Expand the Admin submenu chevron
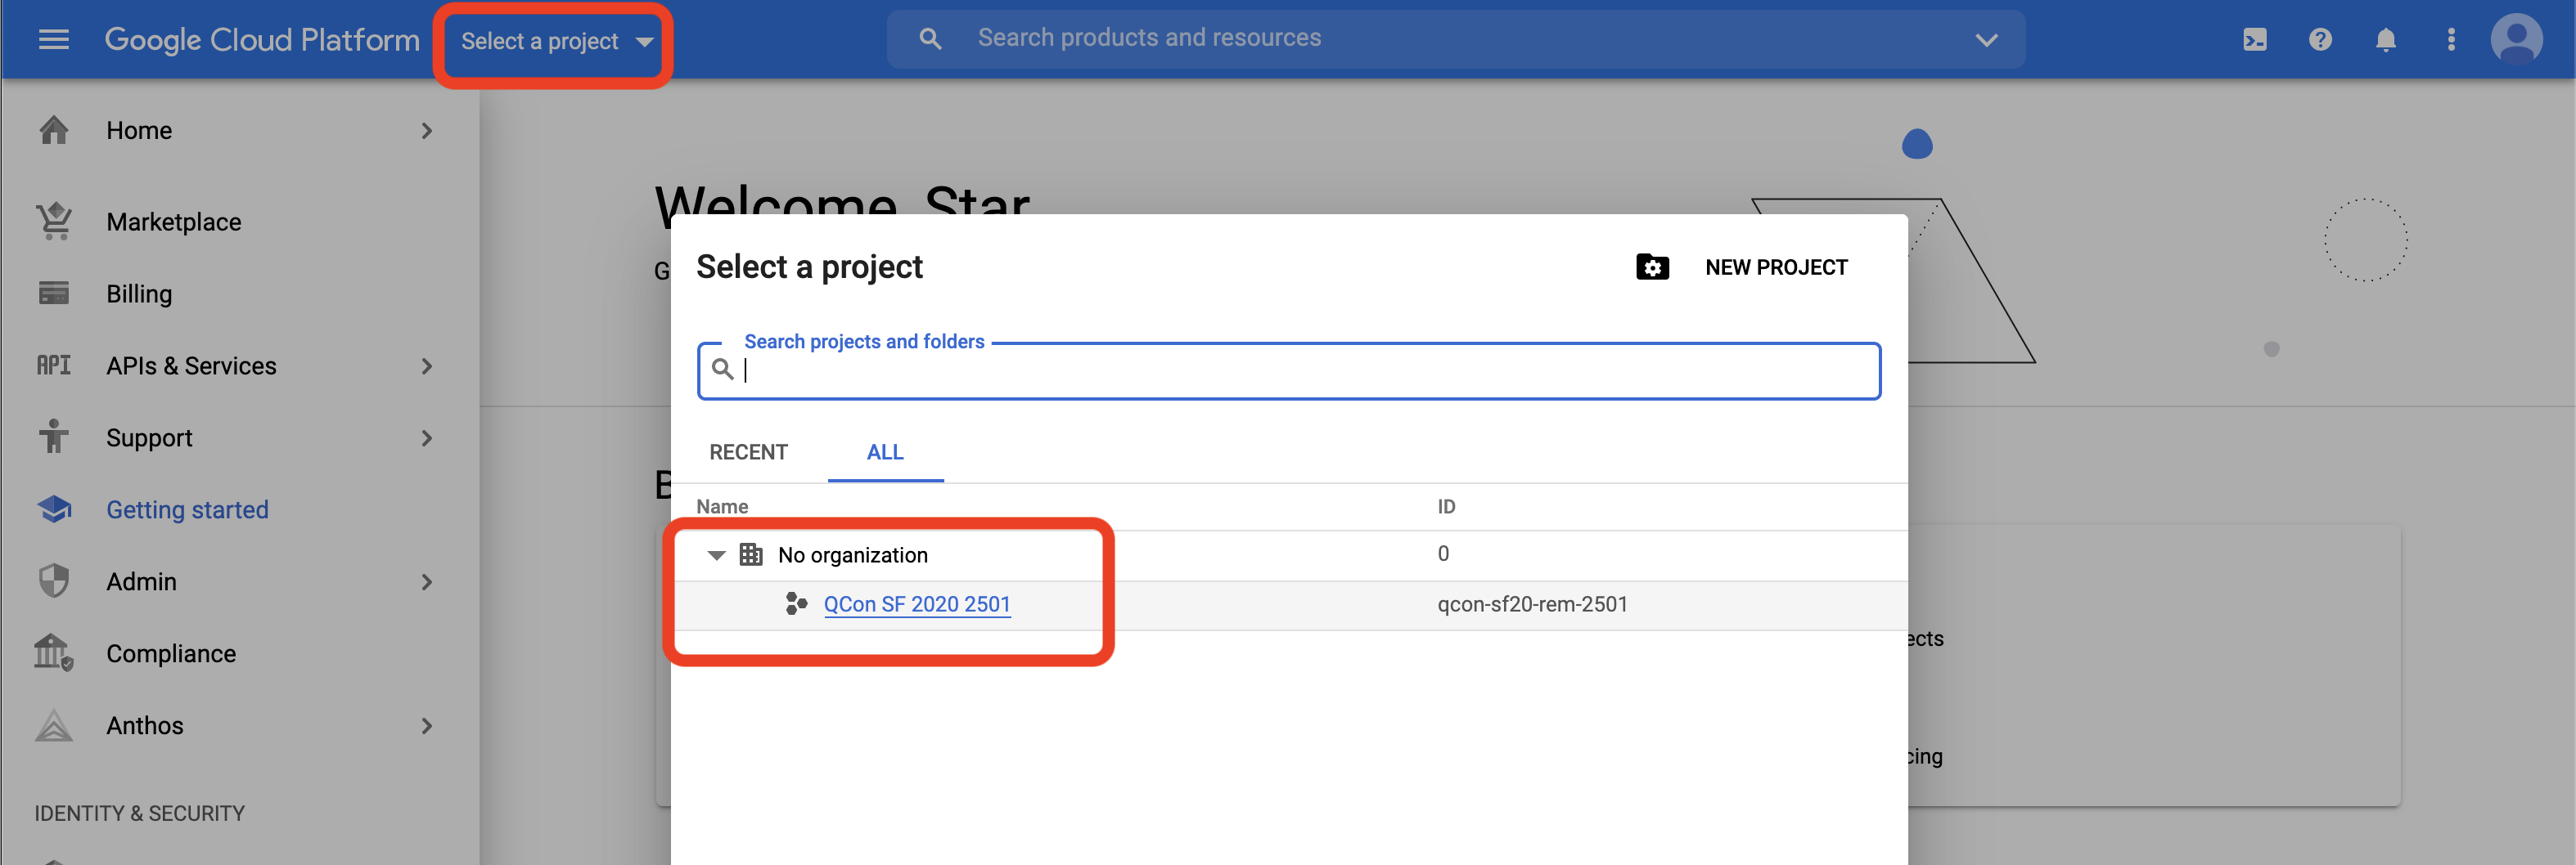Image resolution: width=2576 pixels, height=865 pixels. click(427, 582)
